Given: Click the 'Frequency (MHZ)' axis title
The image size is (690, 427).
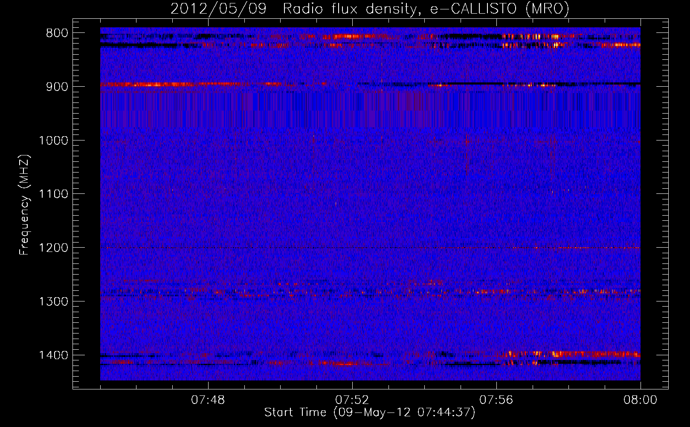Looking at the screenshot, I should coord(25,205).
